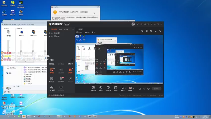Switch to the second scene tab
The width and height of the screenshot is (211, 119).
pyautogui.click(x=60, y=29)
